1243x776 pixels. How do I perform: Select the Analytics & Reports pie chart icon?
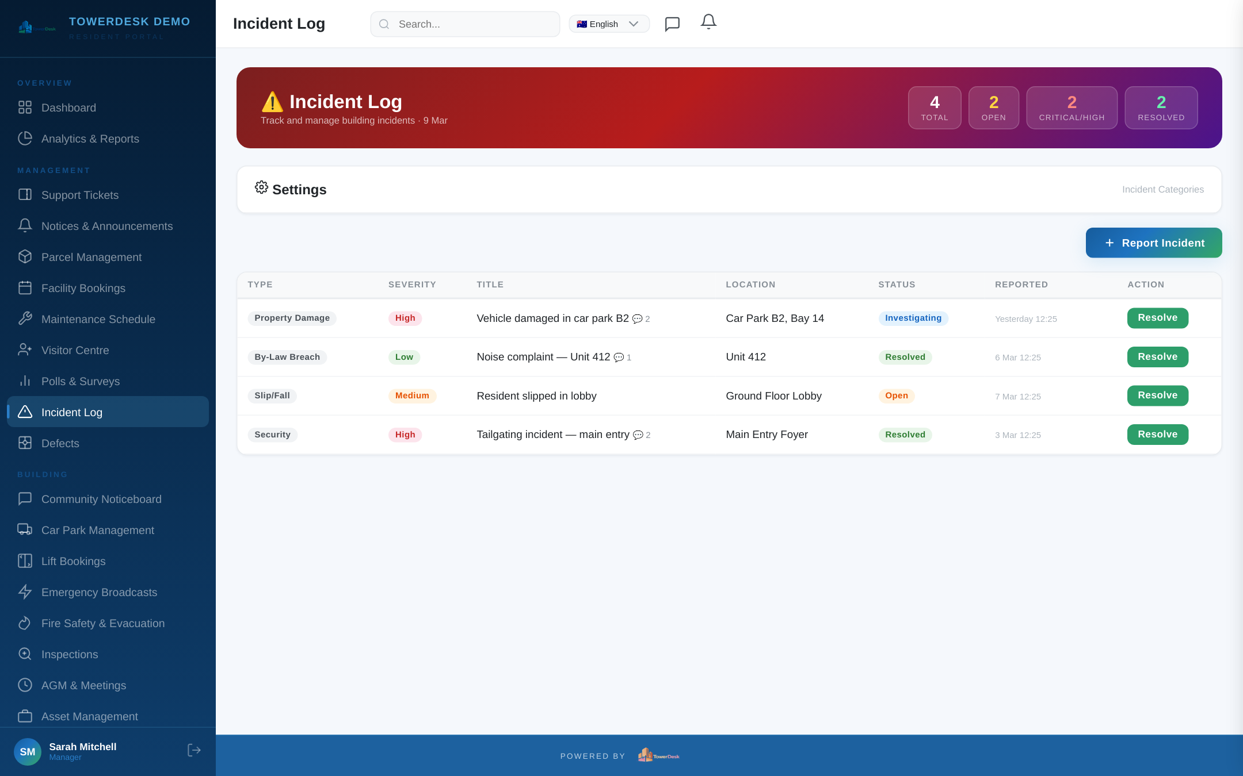pyautogui.click(x=25, y=139)
